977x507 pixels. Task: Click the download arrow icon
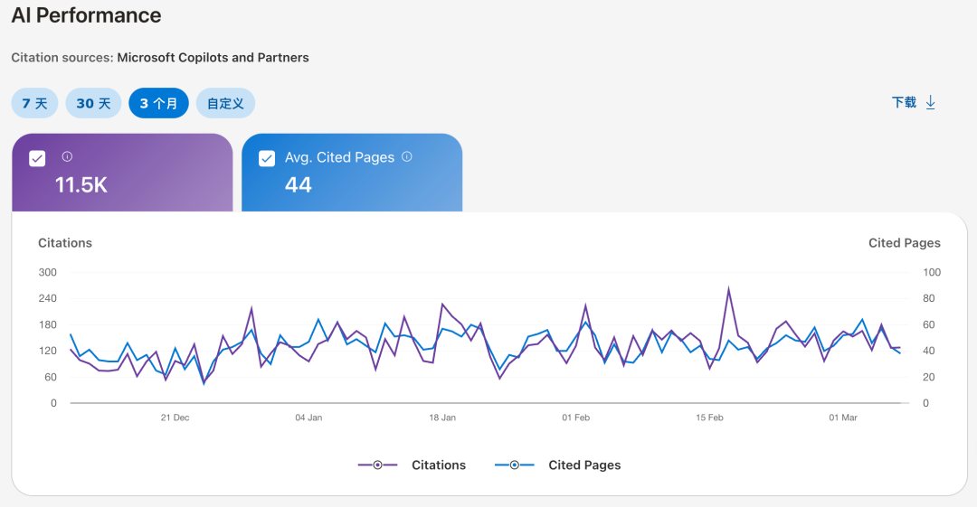click(x=930, y=103)
